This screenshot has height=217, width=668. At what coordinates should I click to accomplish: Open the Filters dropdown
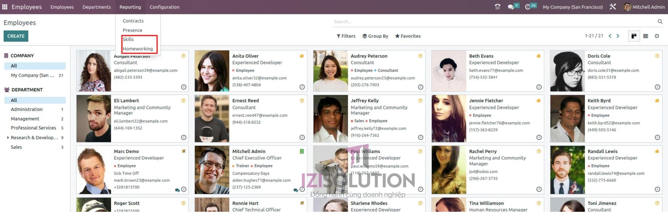tap(346, 36)
